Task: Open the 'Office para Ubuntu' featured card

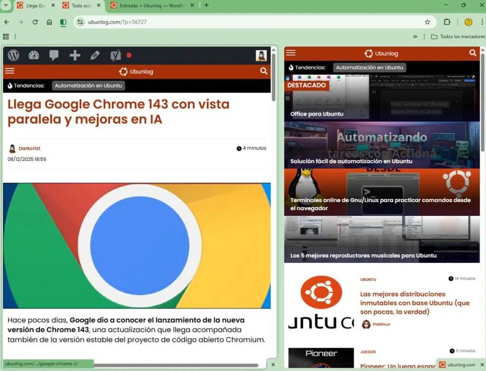Action: click(382, 98)
